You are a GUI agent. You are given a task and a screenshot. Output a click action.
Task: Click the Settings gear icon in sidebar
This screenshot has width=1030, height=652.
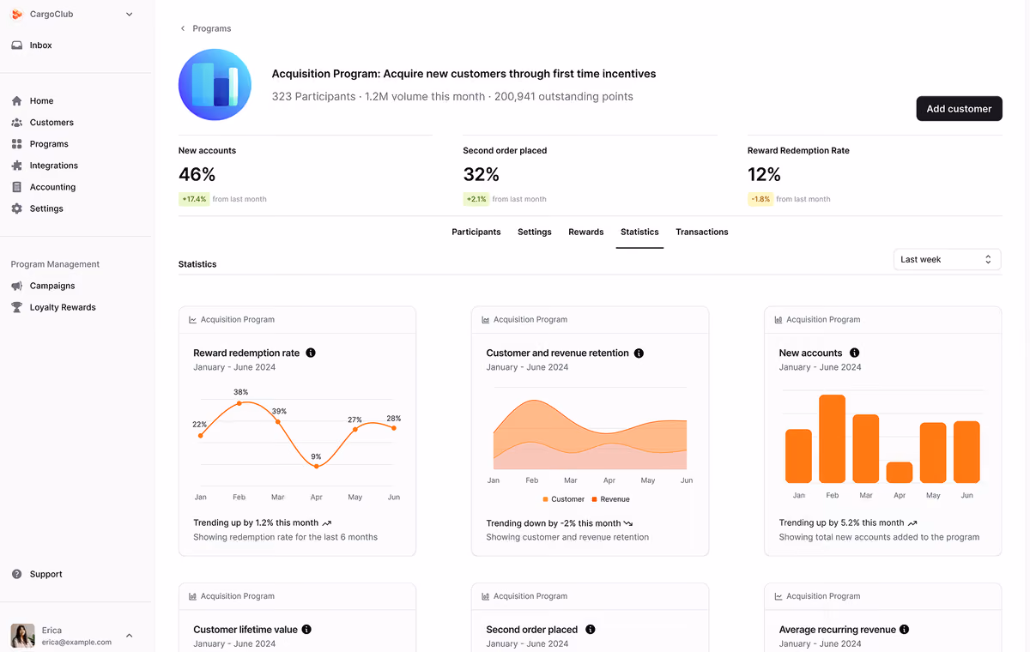pos(16,208)
